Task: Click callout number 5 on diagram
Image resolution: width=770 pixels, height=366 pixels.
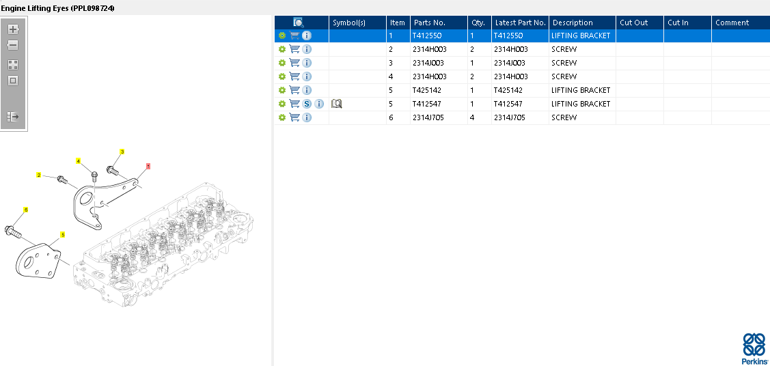Action: tap(63, 235)
